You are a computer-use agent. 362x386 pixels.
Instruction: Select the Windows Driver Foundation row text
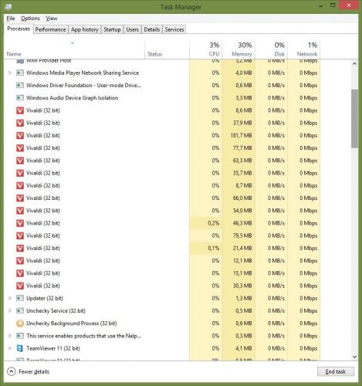coord(83,85)
